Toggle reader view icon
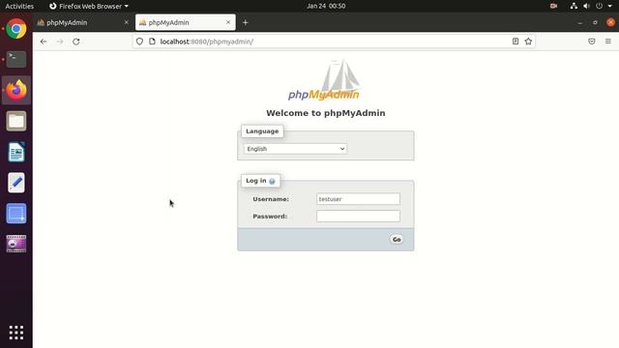 coord(516,42)
